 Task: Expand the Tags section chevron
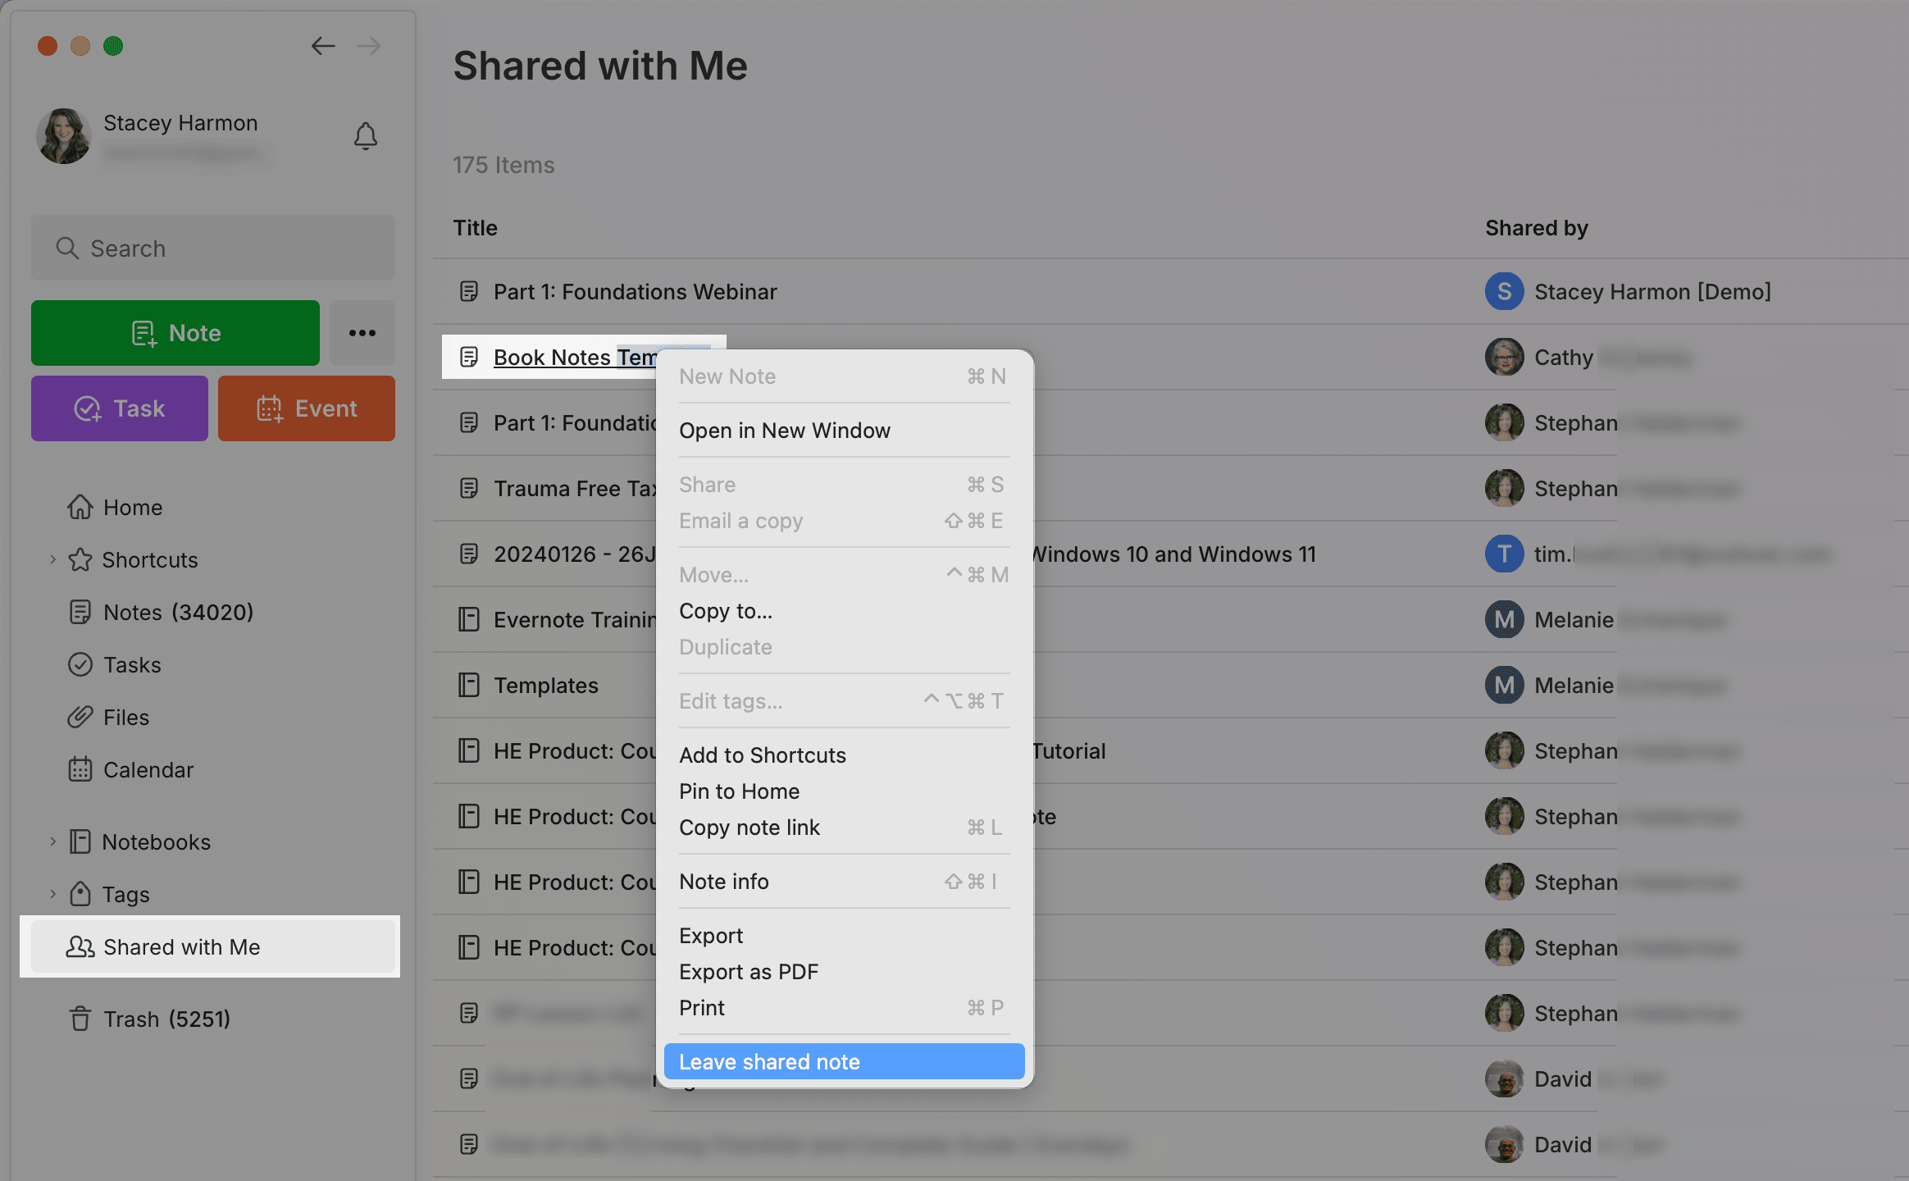pyautogui.click(x=52, y=894)
